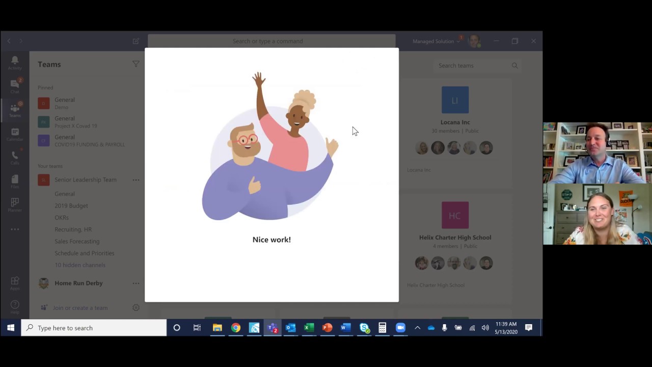Open the 2019 Budget channel
Screen dimensions: 652x367
click(71, 206)
